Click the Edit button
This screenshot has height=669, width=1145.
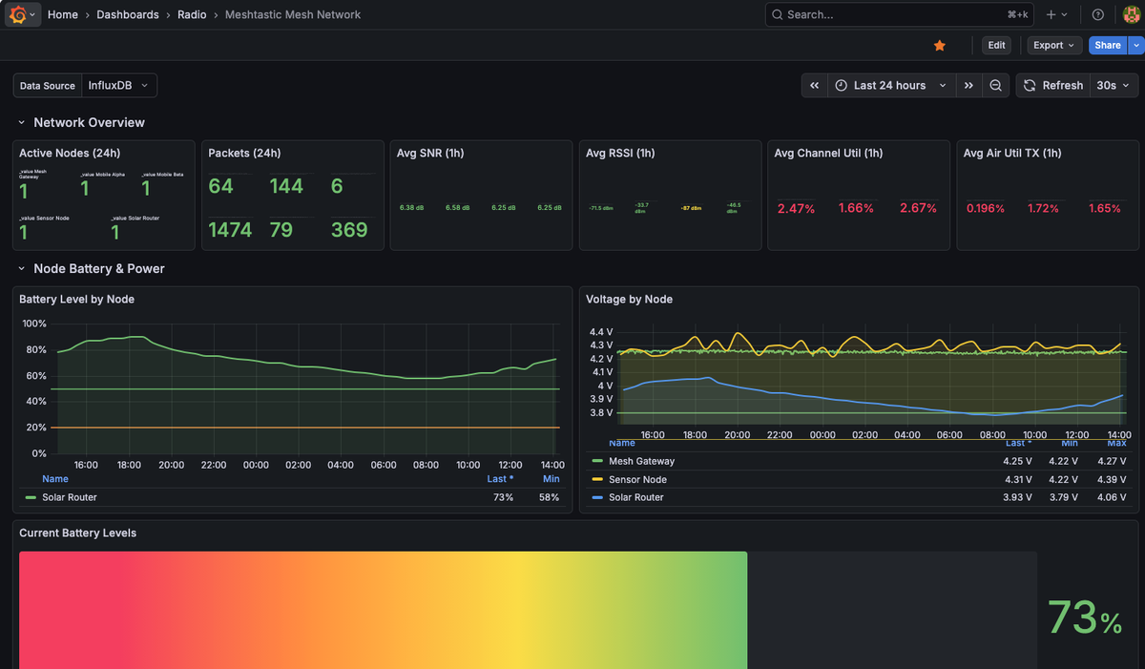tap(995, 45)
